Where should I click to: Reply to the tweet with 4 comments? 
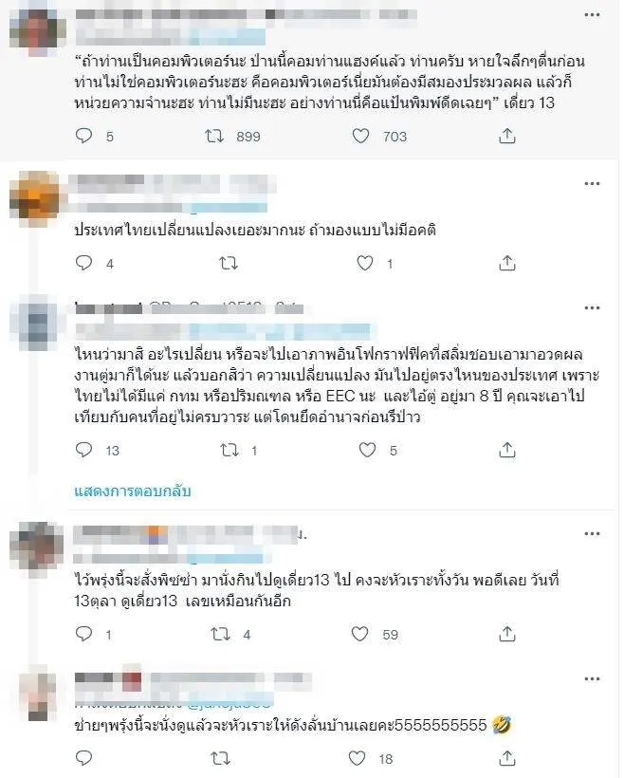click(x=83, y=263)
